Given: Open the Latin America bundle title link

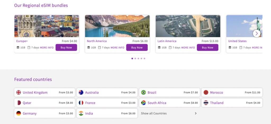Looking at the screenshot, I should [167, 41].
